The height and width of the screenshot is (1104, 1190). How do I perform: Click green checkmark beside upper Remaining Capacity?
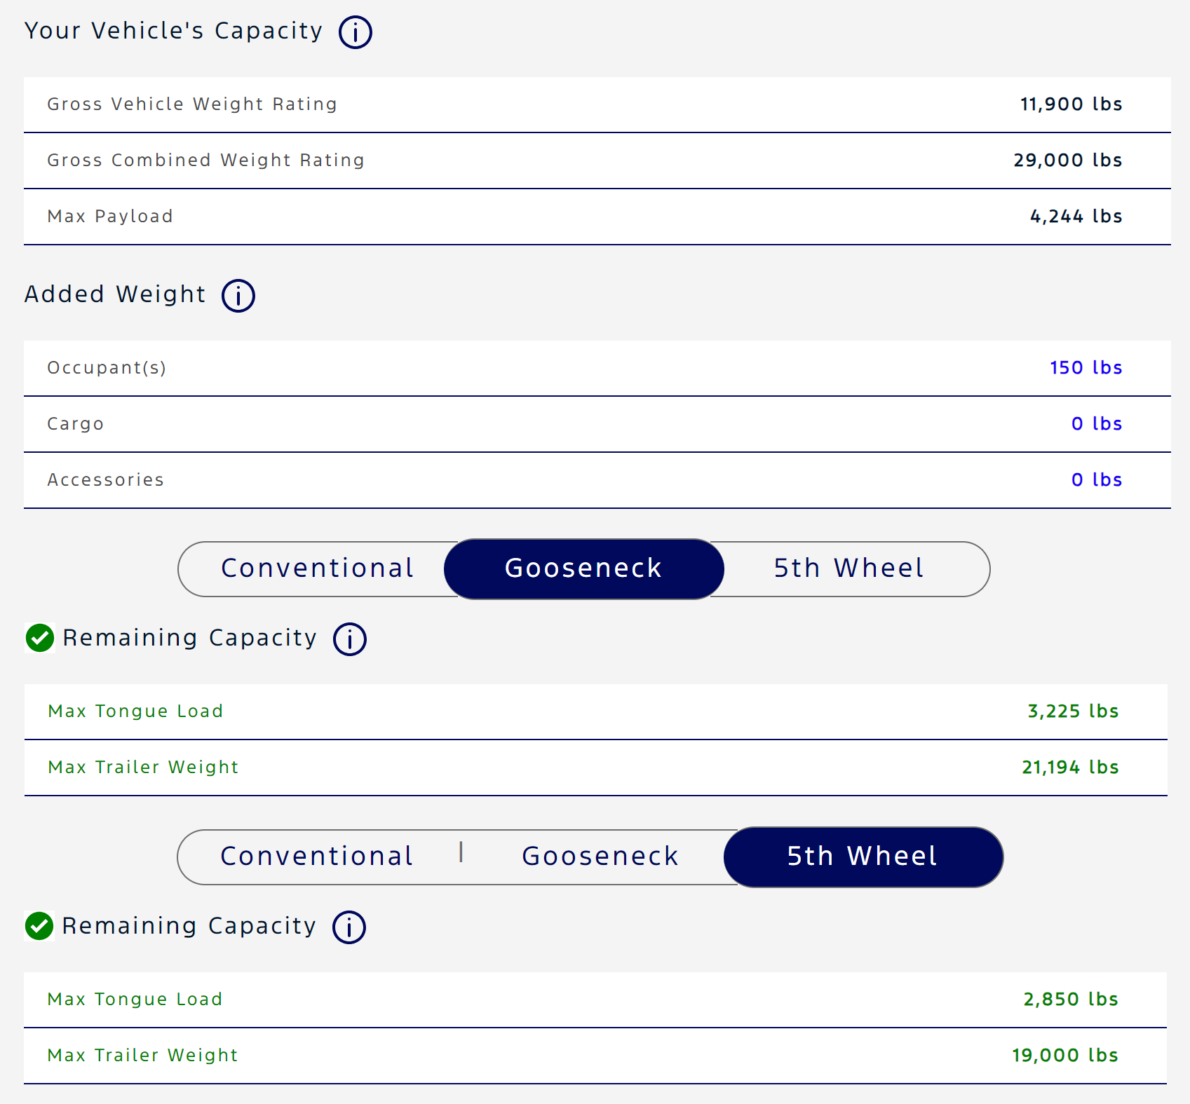[39, 637]
